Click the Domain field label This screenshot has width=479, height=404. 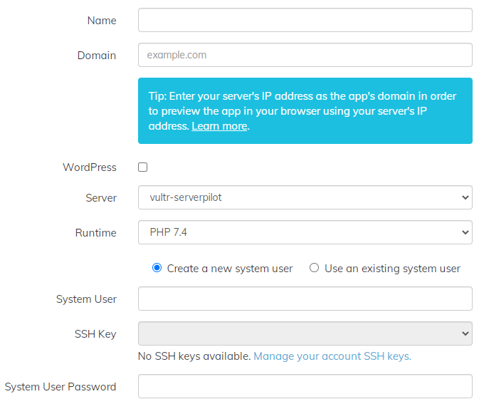pos(97,56)
